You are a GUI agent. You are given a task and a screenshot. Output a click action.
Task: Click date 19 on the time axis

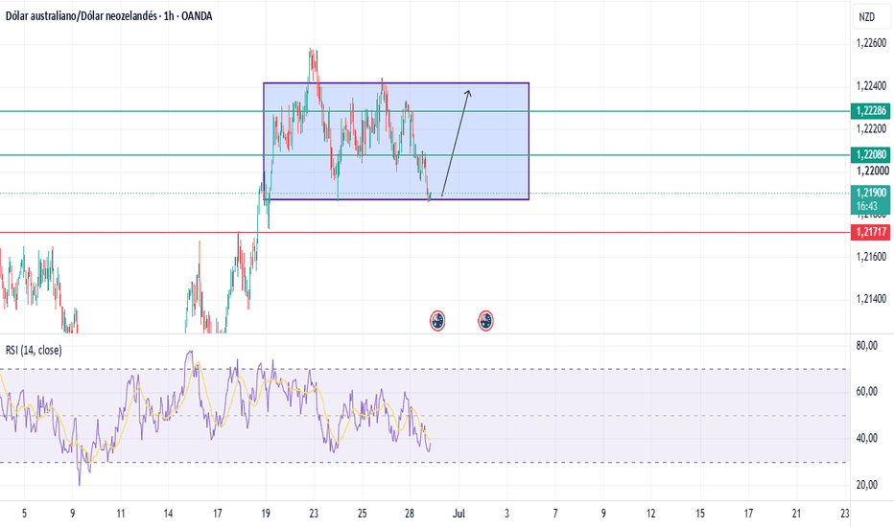click(x=266, y=514)
